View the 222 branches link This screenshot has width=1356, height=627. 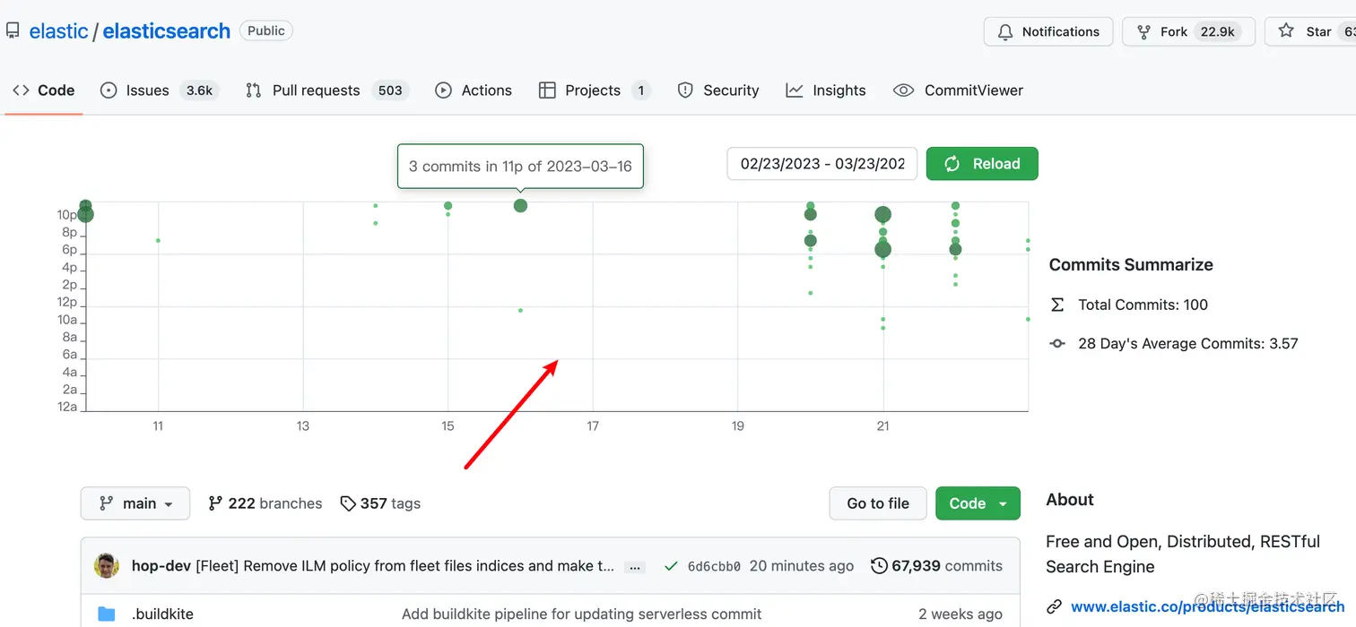point(265,503)
